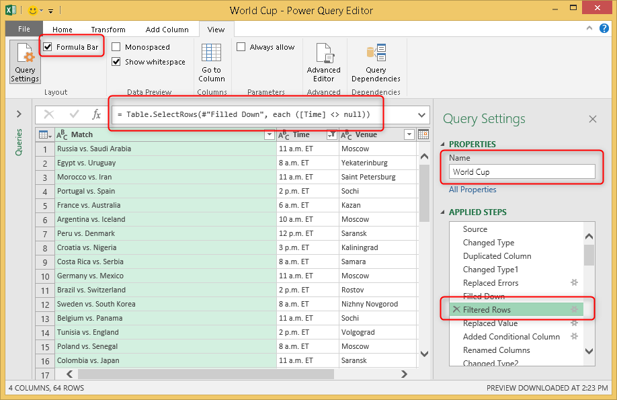Close the Query Settings pane
Viewport: 617px width, 400px height.
(593, 119)
